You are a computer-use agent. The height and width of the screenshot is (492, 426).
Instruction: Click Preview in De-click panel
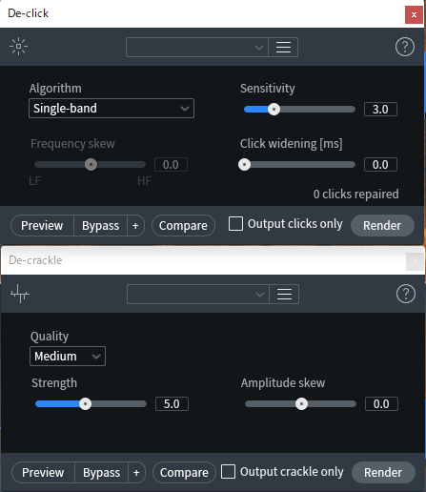coord(42,226)
